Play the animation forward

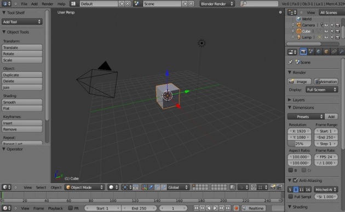(x=215, y=208)
